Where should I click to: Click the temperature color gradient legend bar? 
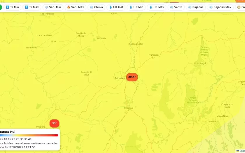tap(29, 135)
